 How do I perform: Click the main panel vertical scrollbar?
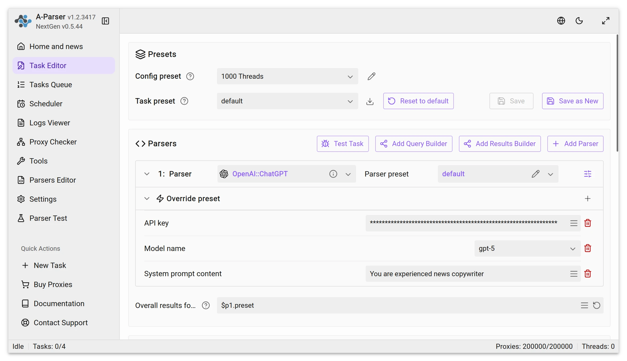617,93
